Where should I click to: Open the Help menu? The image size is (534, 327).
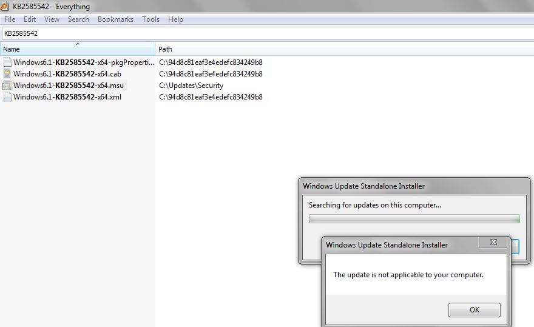(175, 19)
